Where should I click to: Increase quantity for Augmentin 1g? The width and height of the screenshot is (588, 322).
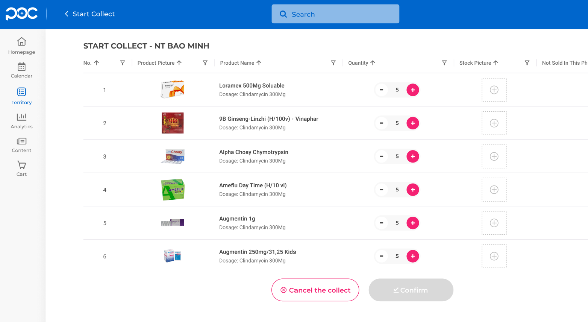click(413, 223)
